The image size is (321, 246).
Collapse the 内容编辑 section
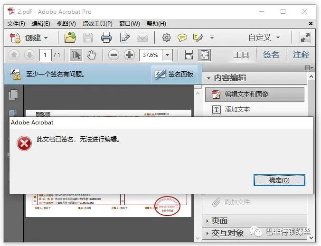click(208, 78)
